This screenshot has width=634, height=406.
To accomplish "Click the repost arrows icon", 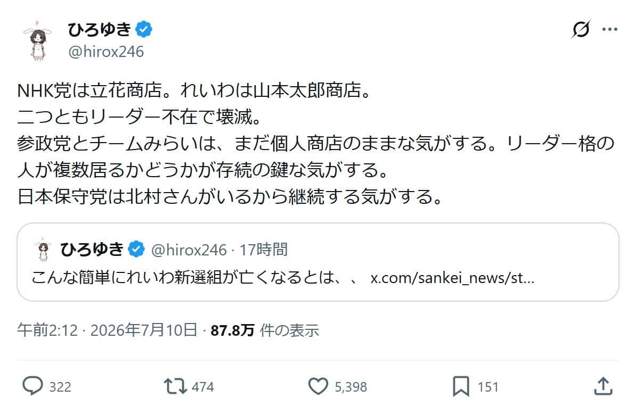I will (x=175, y=386).
